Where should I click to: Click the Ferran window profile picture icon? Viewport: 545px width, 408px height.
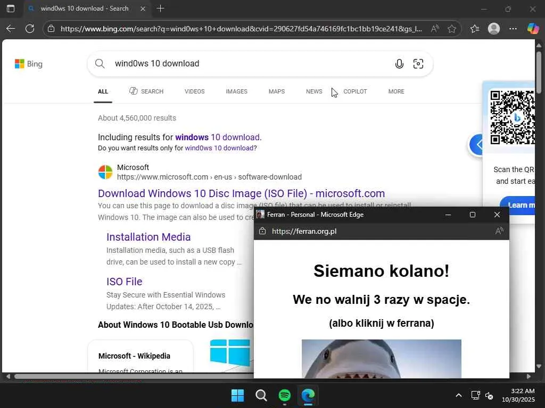260,215
